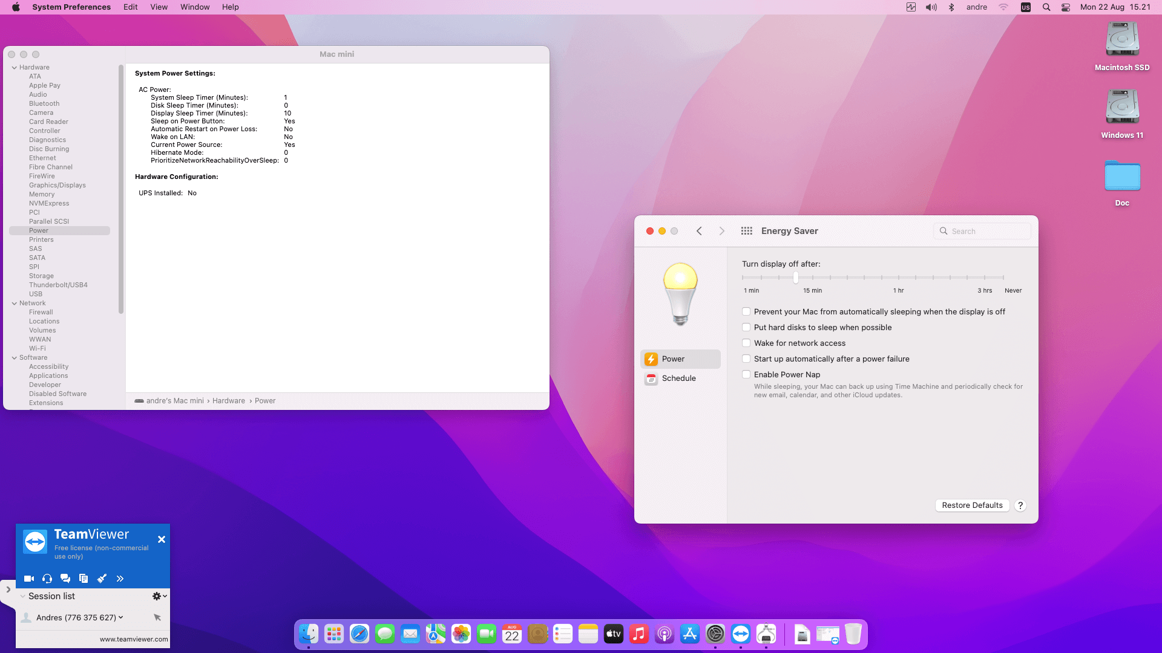The image size is (1162, 653).
Task: Open Safari from the dock
Action: coord(359,634)
